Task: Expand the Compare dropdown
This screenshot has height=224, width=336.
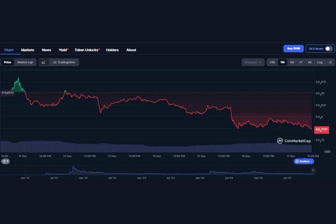Action: (x=253, y=62)
